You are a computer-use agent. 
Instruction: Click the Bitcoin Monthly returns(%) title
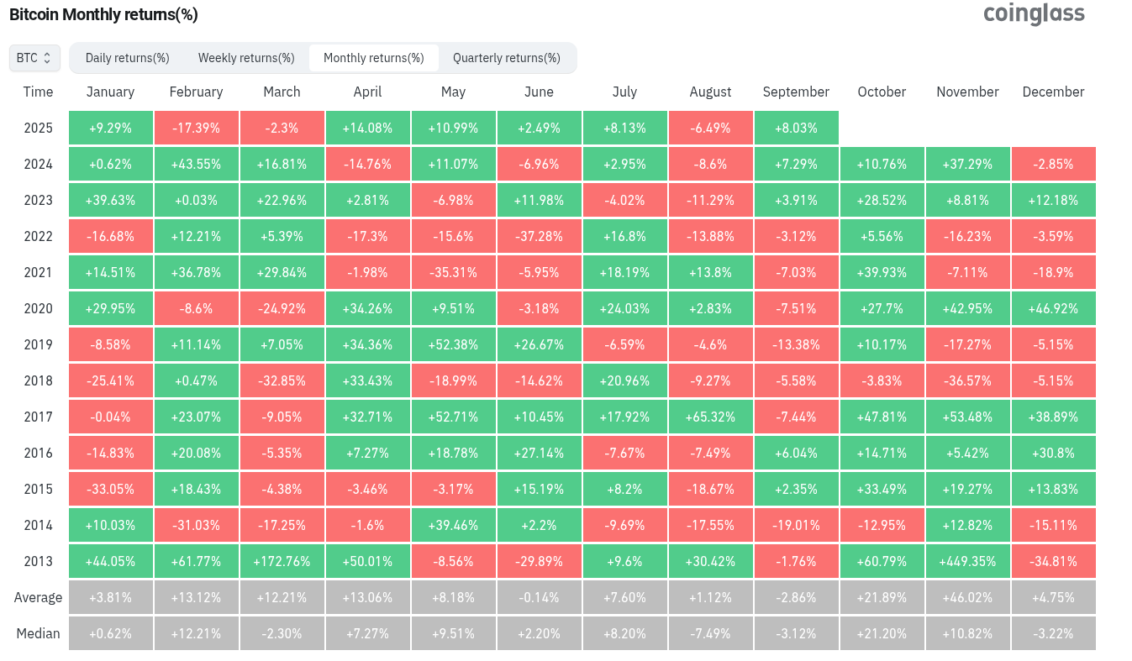[x=103, y=15]
